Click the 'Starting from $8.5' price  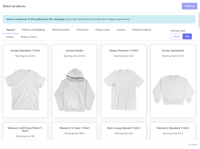pyautogui.click(x=25, y=56)
